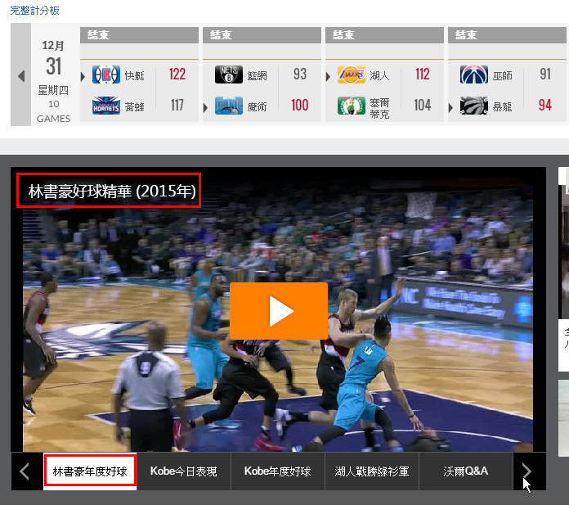Switch to Kobe今日表現 tab
Screen dimensions: 569x505
tap(184, 471)
